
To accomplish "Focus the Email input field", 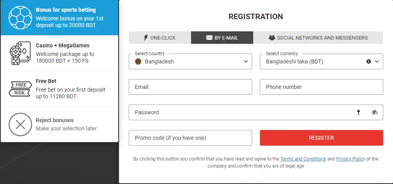I will [x=190, y=87].
